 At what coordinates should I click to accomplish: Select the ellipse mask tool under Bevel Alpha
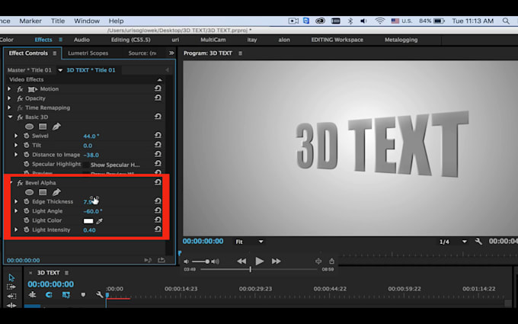30,192
